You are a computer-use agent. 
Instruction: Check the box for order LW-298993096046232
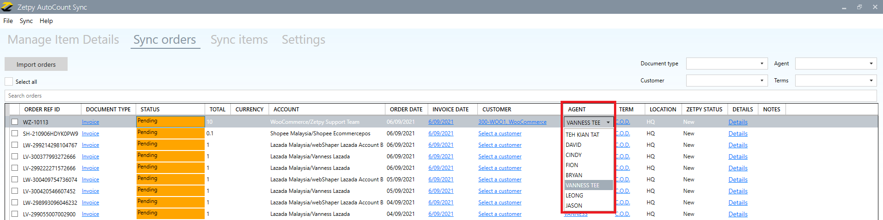click(x=15, y=203)
